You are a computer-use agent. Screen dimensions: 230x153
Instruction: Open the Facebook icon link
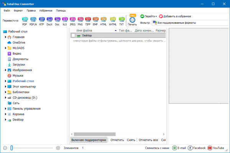tap(190, 148)
